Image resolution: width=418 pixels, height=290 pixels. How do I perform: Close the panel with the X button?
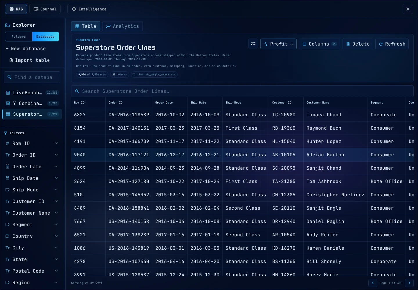[x=408, y=9]
